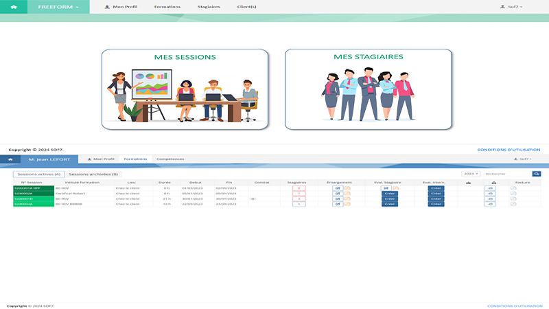Open the Facture document icon for session S222201A
The width and height of the screenshot is (549, 309).
[x=513, y=188]
